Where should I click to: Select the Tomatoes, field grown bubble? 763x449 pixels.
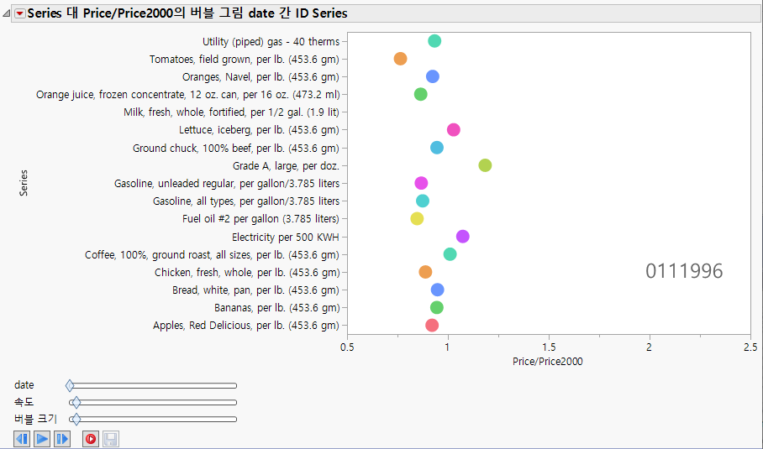[x=400, y=59]
